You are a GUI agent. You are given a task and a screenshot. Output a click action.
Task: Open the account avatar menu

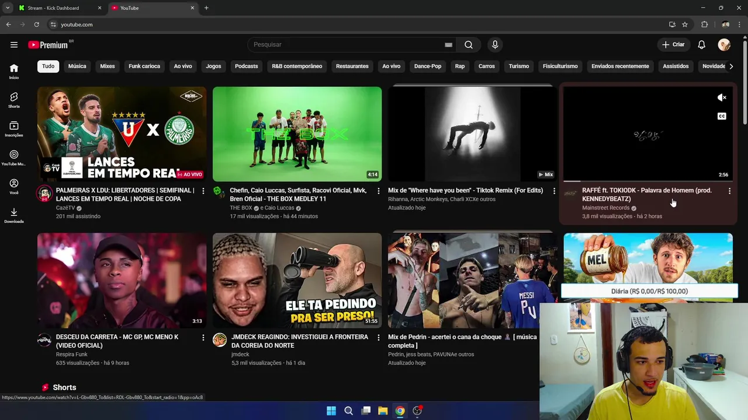click(x=724, y=45)
